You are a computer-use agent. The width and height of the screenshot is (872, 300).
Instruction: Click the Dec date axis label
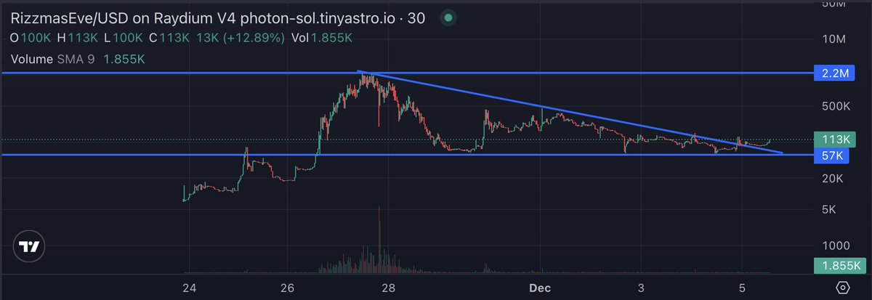pos(541,287)
